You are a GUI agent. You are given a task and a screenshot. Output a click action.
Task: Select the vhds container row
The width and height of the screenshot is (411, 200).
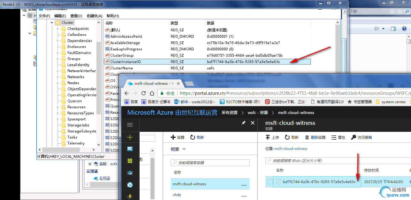coord(210,195)
